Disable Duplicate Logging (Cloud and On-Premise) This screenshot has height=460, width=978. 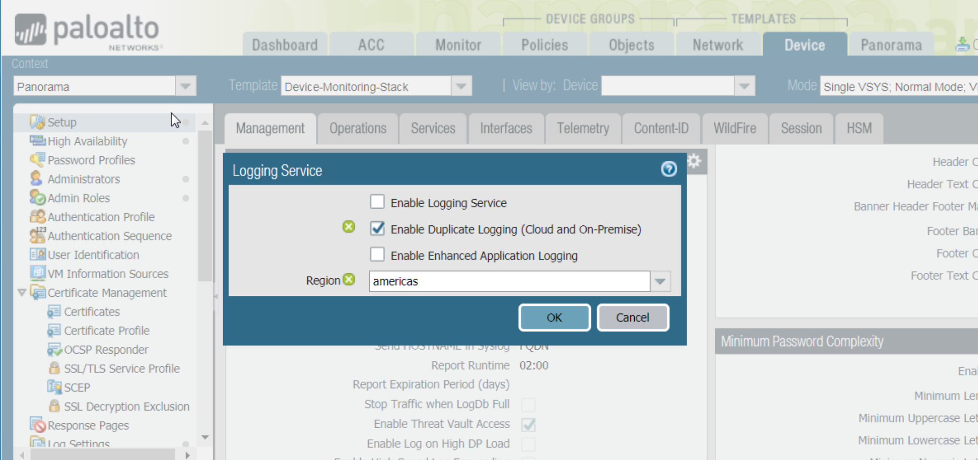[x=377, y=229]
